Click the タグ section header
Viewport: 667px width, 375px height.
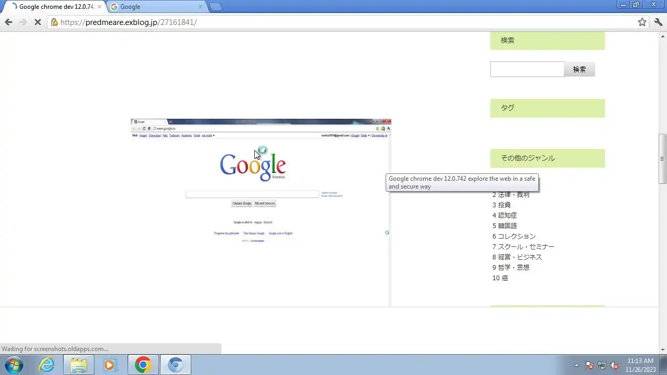point(547,108)
